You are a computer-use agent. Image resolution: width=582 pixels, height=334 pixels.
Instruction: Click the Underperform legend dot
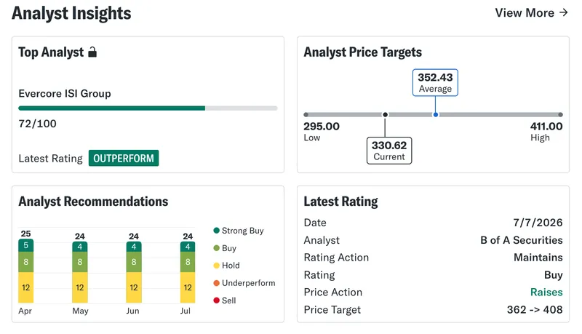click(216, 283)
